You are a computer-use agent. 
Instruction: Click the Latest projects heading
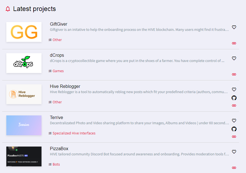(34, 9)
